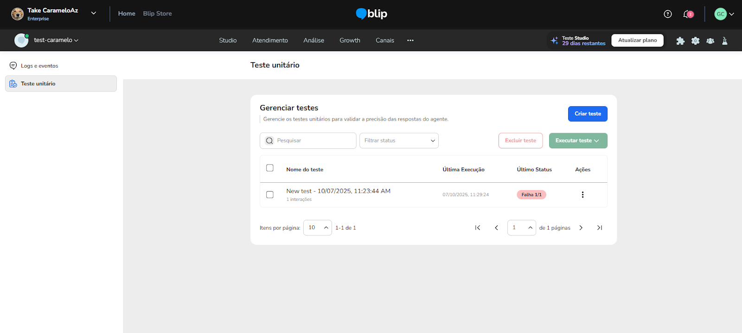Open the settings gear icon

pos(695,41)
